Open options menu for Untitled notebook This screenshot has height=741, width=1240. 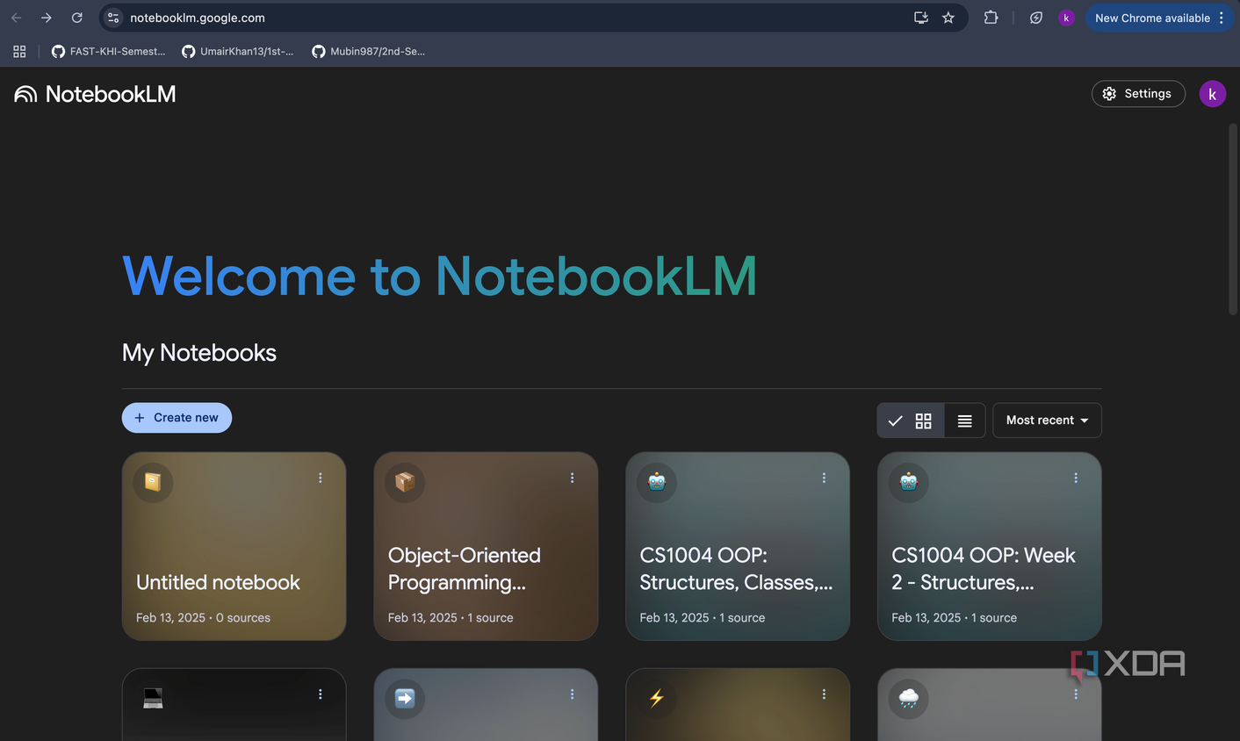pyautogui.click(x=321, y=478)
